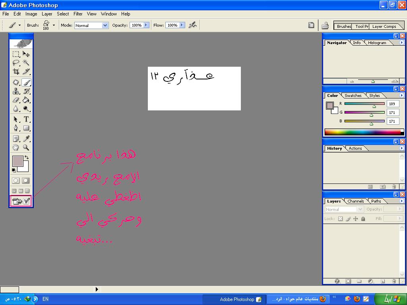Screen dimensions: 407x305
Task: Select the Crop tool
Action: tap(16, 71)
